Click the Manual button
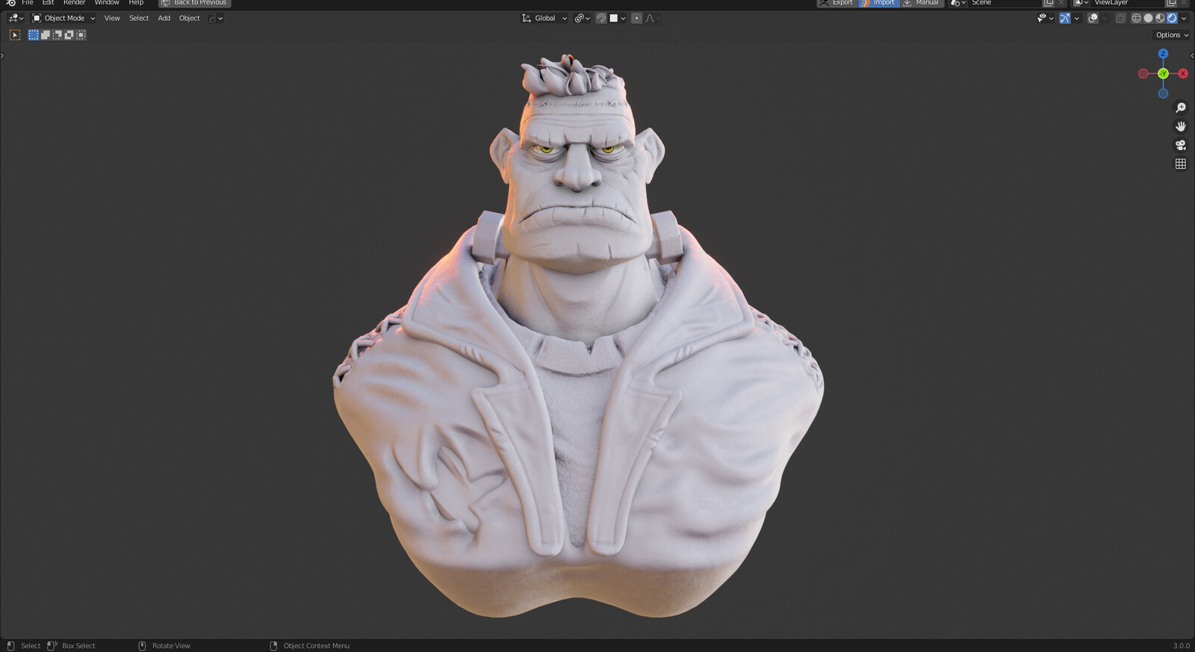Viewport: 1195px width, 652px height. point(921,3)
